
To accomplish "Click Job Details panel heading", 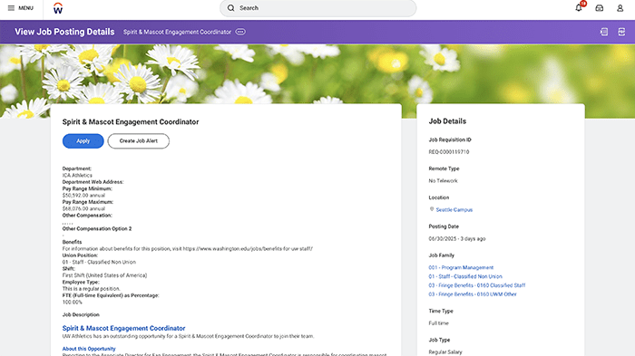I will pos(447,121).
